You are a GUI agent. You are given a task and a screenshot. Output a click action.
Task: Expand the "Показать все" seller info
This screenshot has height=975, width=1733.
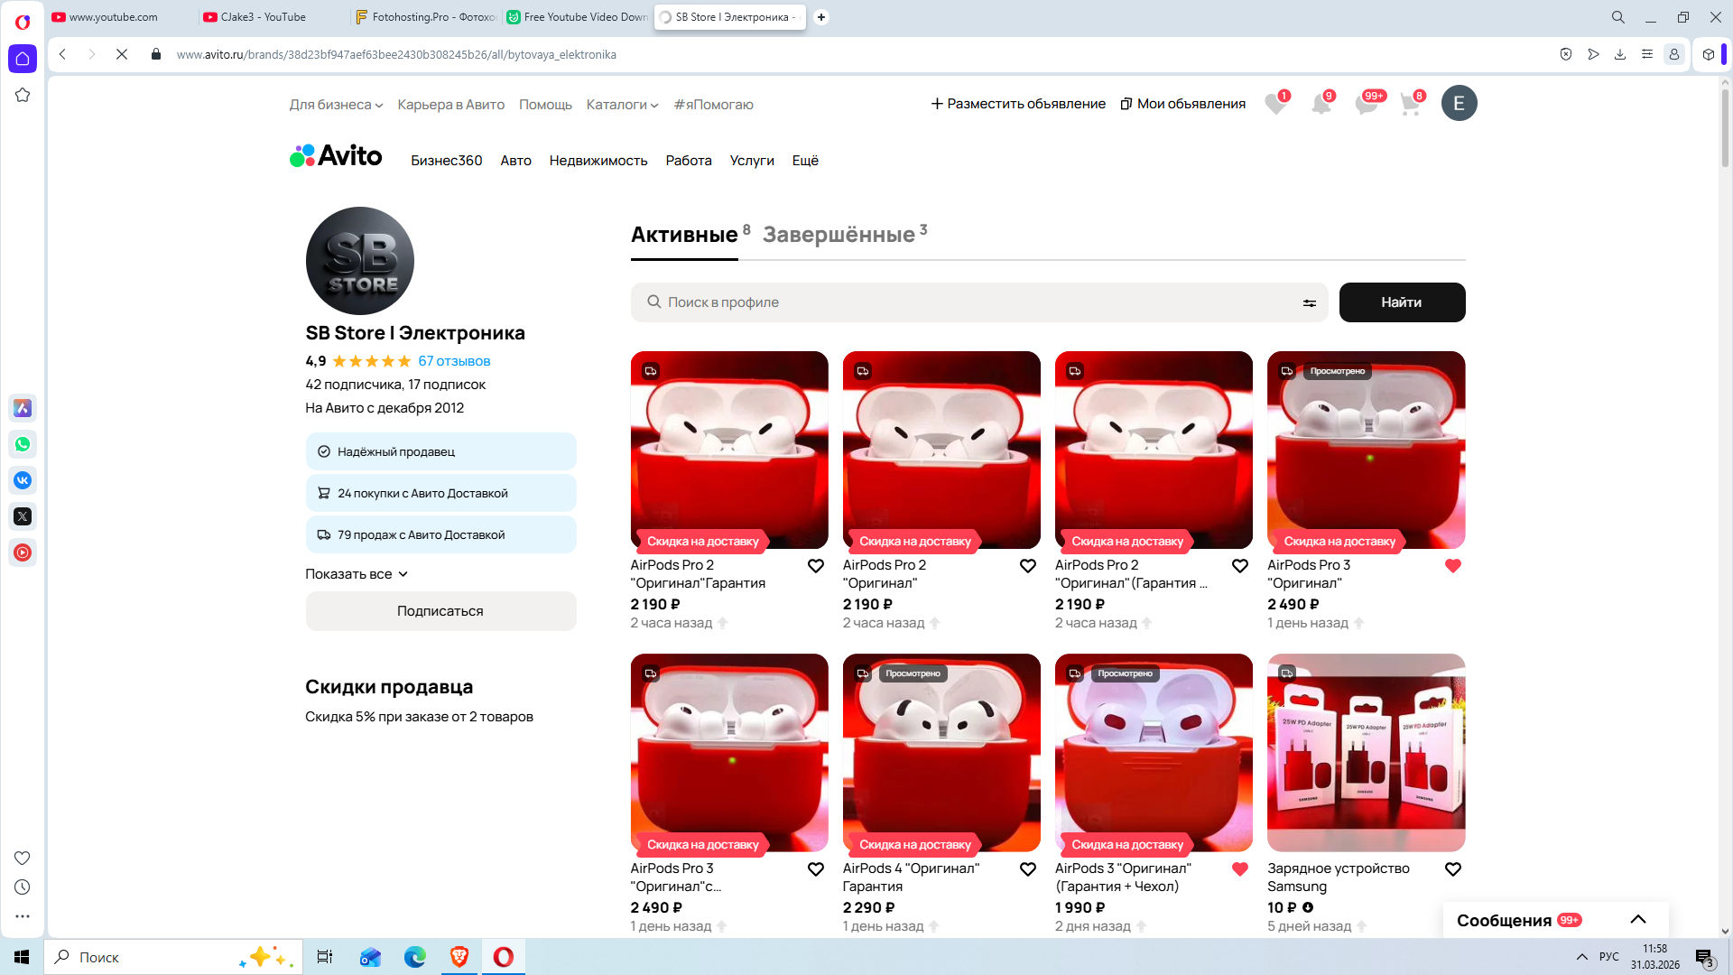click(x=357, y=574)
